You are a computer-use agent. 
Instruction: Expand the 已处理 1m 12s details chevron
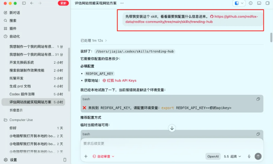tap(106, 41)
